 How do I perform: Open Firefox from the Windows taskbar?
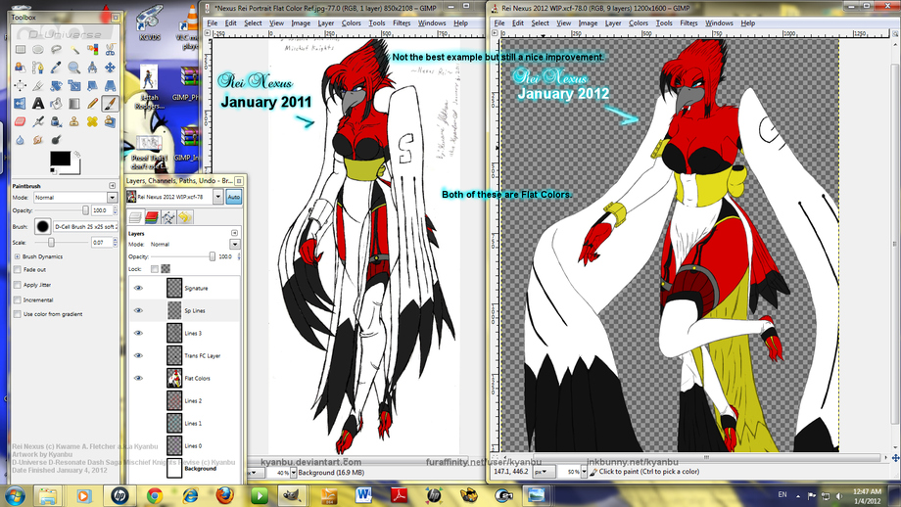[x=226, y=495]
